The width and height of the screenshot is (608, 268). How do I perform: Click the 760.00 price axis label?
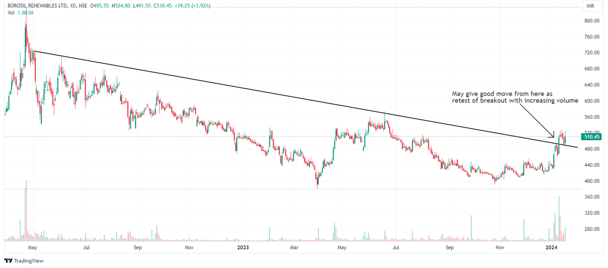pos(591,37)
